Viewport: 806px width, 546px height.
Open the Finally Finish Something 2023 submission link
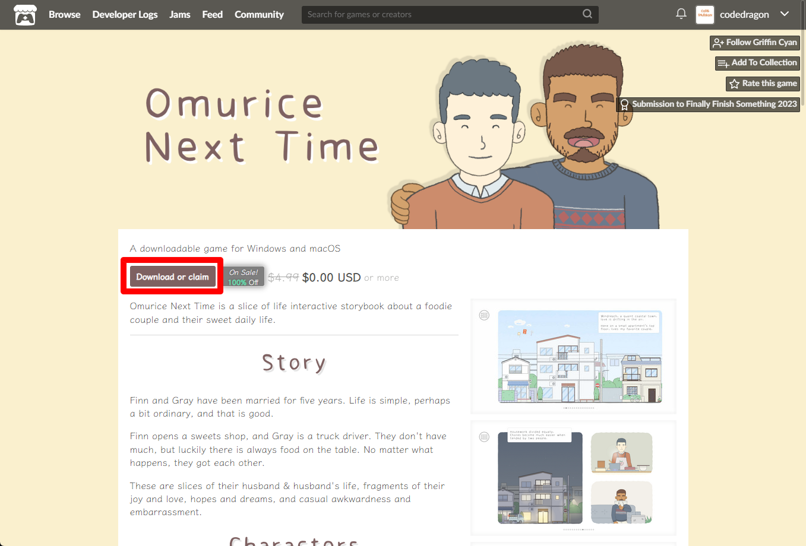point(709,104)
